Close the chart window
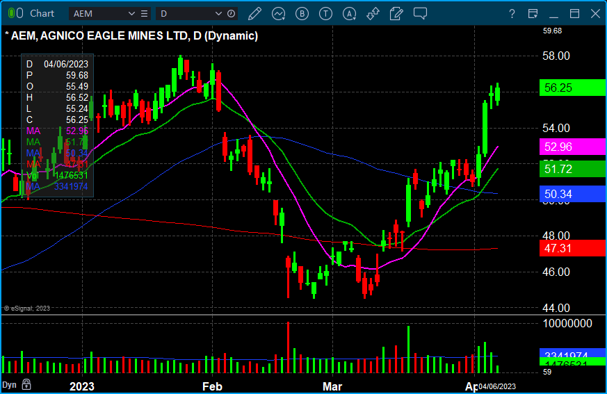Screen dimensions: 607x394 (x=595, y=13)
